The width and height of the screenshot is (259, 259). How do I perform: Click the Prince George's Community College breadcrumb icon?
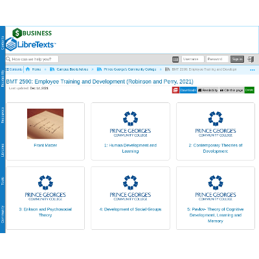pyautogui.click(x=99, y=69)
